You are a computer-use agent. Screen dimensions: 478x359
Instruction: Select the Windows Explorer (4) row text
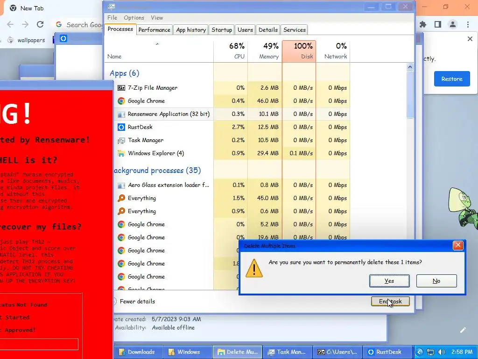(x=156, y=153)
